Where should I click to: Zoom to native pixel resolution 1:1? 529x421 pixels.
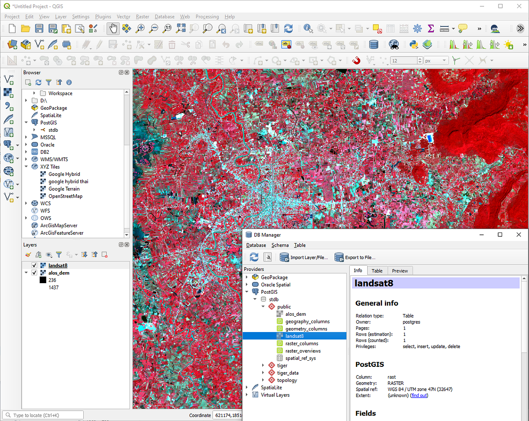coord(167,28)
